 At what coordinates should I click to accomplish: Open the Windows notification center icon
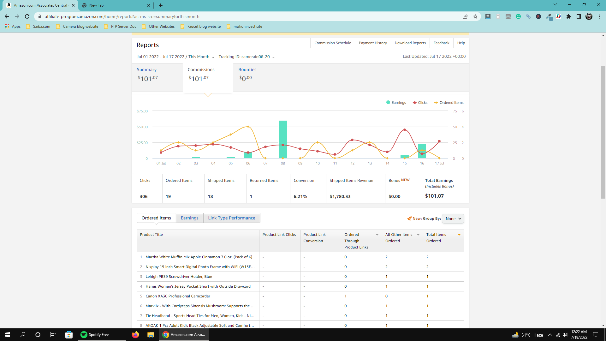coord(596,335)
